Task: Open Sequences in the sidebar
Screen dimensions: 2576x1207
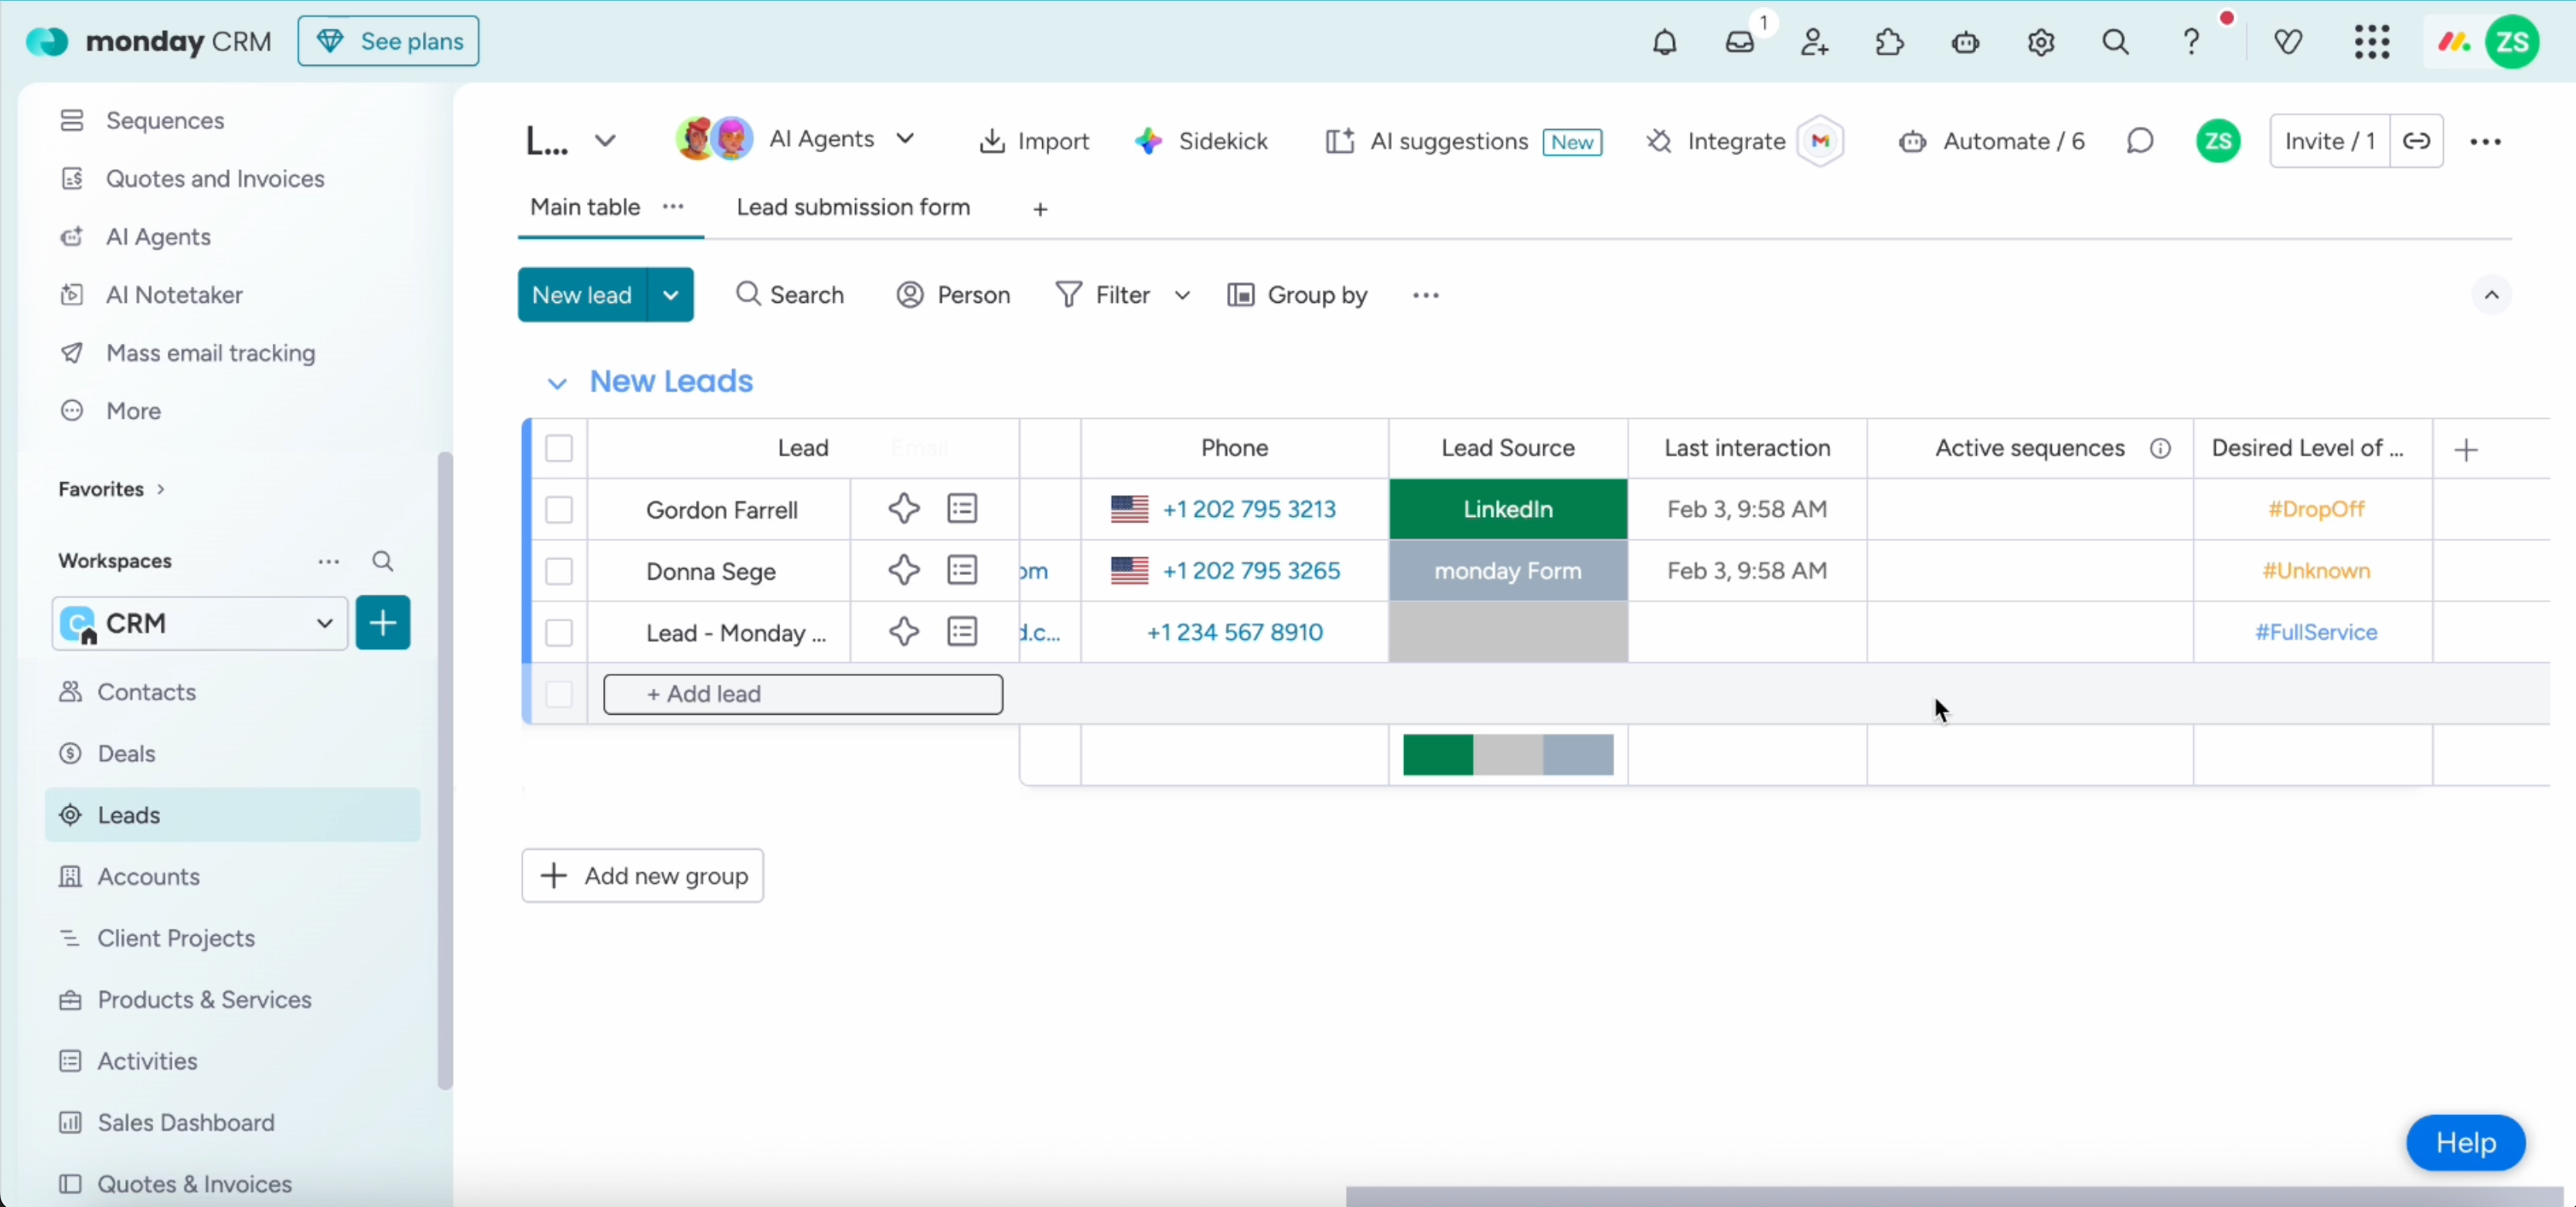Action: pos(232,120)
